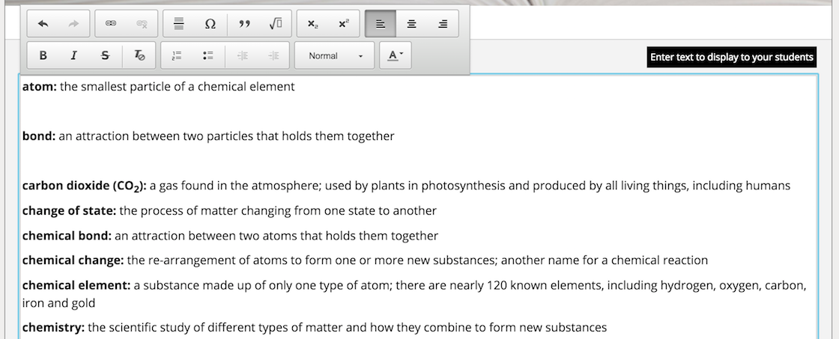The width and height of the screenshot is (839, 339).
Task: Redo the last undone action
Action: coord(74,23)
